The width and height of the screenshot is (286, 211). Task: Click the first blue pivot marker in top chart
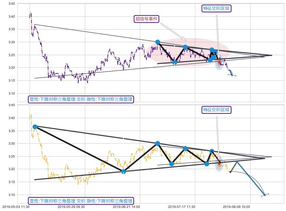click(x=157, y=42)
